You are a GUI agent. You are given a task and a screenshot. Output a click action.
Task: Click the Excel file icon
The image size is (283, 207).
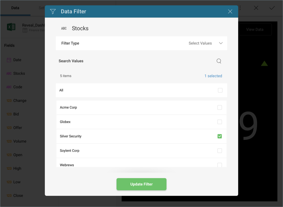11,27
